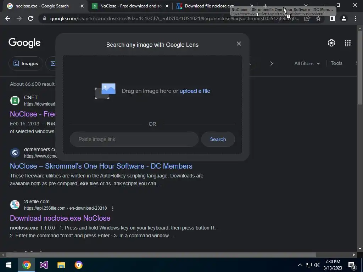Open the new tab plus button
363x272 pixels.
pos(265,6)
